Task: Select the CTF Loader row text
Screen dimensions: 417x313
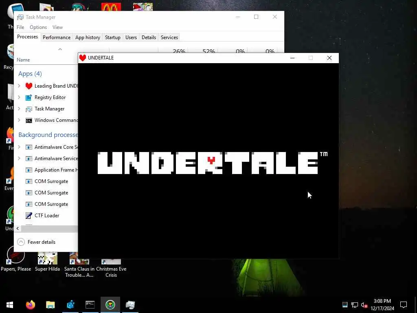Action: pyautogui.click(x=47, y=216)
